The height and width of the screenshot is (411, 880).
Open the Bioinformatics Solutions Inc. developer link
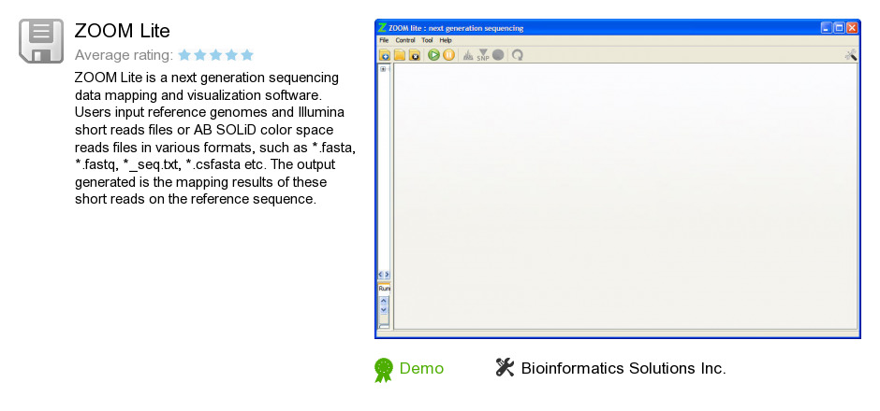click(623, 368)
